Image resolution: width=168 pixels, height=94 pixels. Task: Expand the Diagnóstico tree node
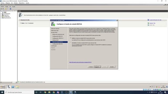click(x=1, y=15)
